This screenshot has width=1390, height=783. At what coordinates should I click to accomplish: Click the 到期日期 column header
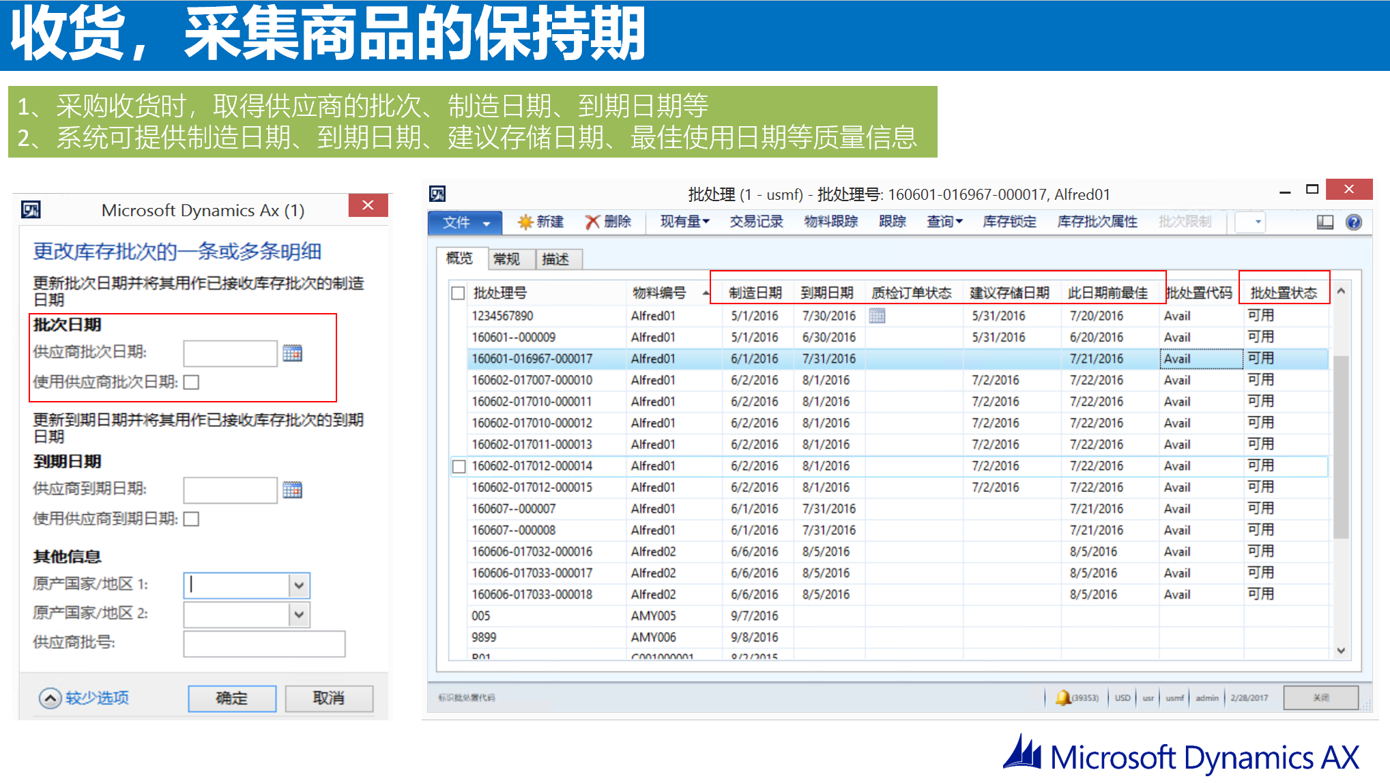pos(827,293)
